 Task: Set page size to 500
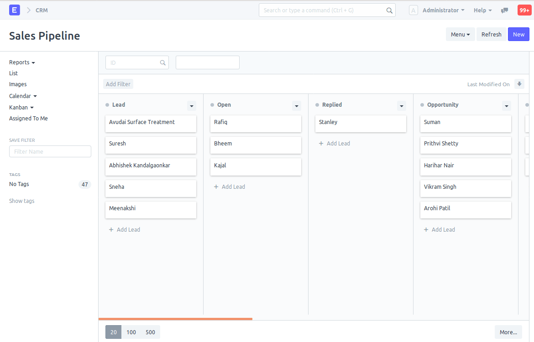(x=151, y=332)
